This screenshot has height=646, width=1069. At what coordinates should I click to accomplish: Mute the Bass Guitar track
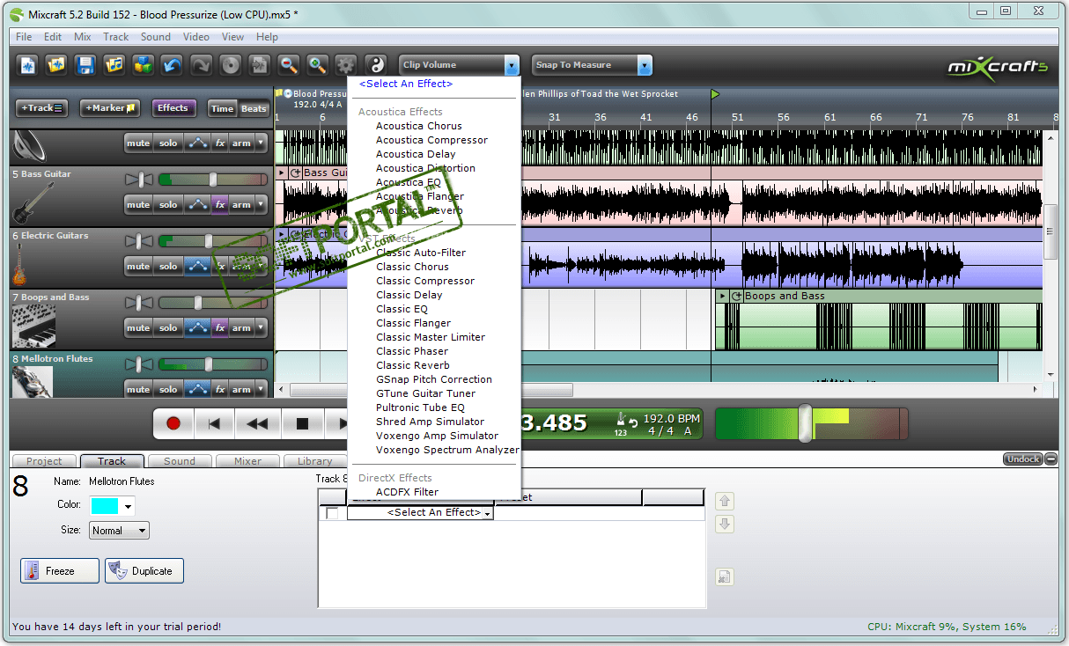point(138,205)
